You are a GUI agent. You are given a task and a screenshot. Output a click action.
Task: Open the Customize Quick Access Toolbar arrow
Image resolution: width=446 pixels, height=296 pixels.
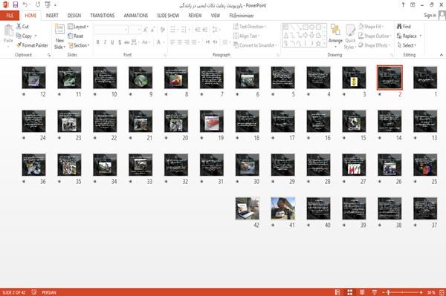(x=55, y=5)
